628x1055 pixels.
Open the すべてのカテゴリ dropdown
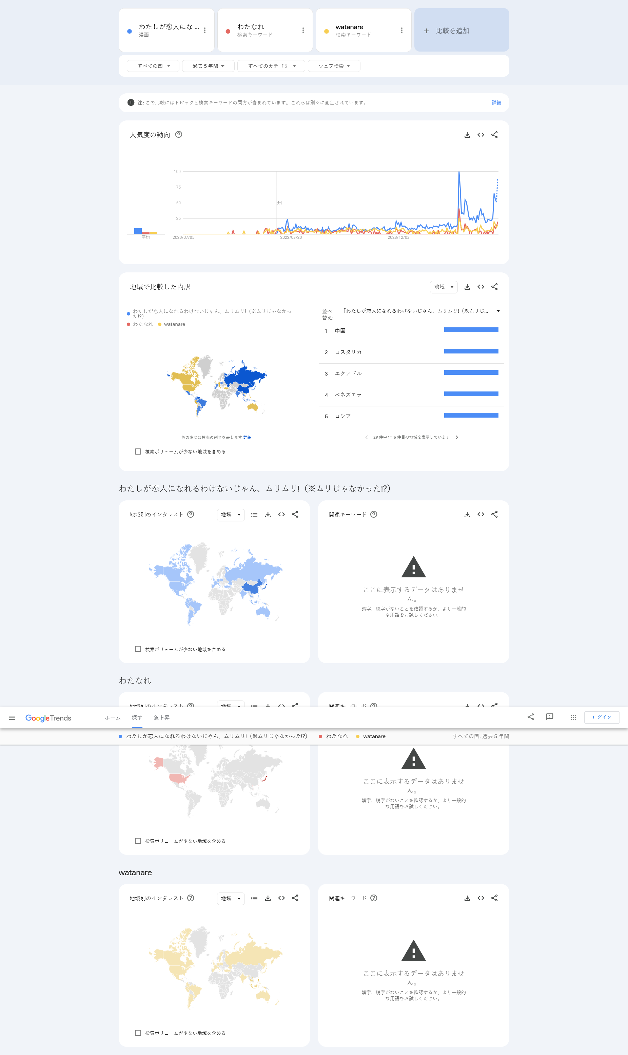coord(271,66)
